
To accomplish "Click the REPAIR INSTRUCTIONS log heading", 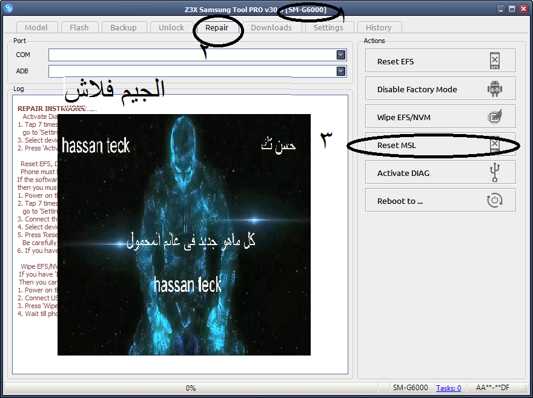I will (x=57, y=109).
